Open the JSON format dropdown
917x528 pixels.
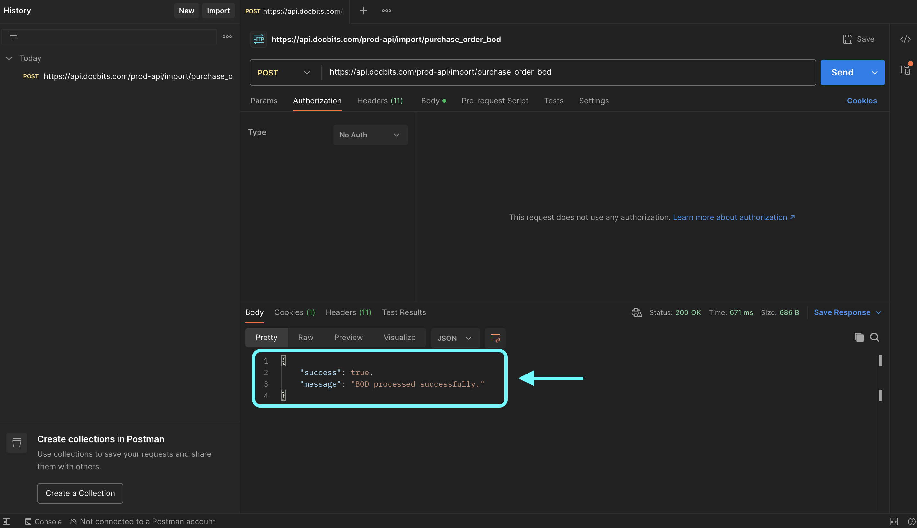[x=455, y=338]
